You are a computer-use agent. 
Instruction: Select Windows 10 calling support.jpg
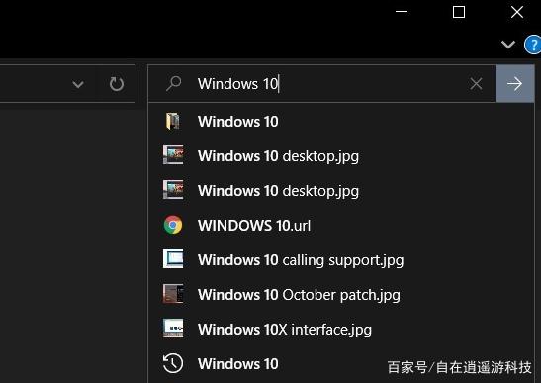pos(341,259)
